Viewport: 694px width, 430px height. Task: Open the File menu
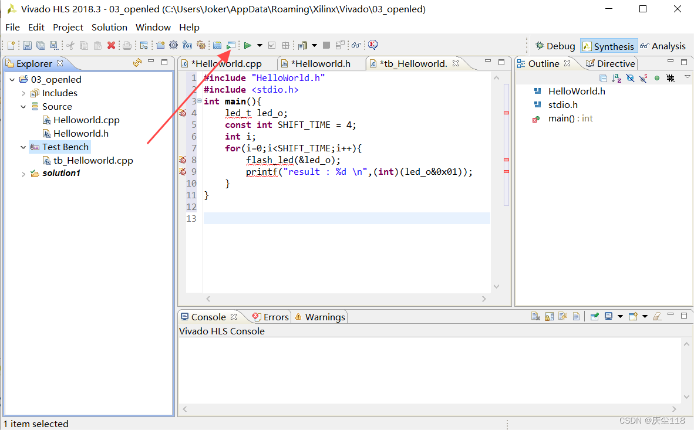click(12, 28)
